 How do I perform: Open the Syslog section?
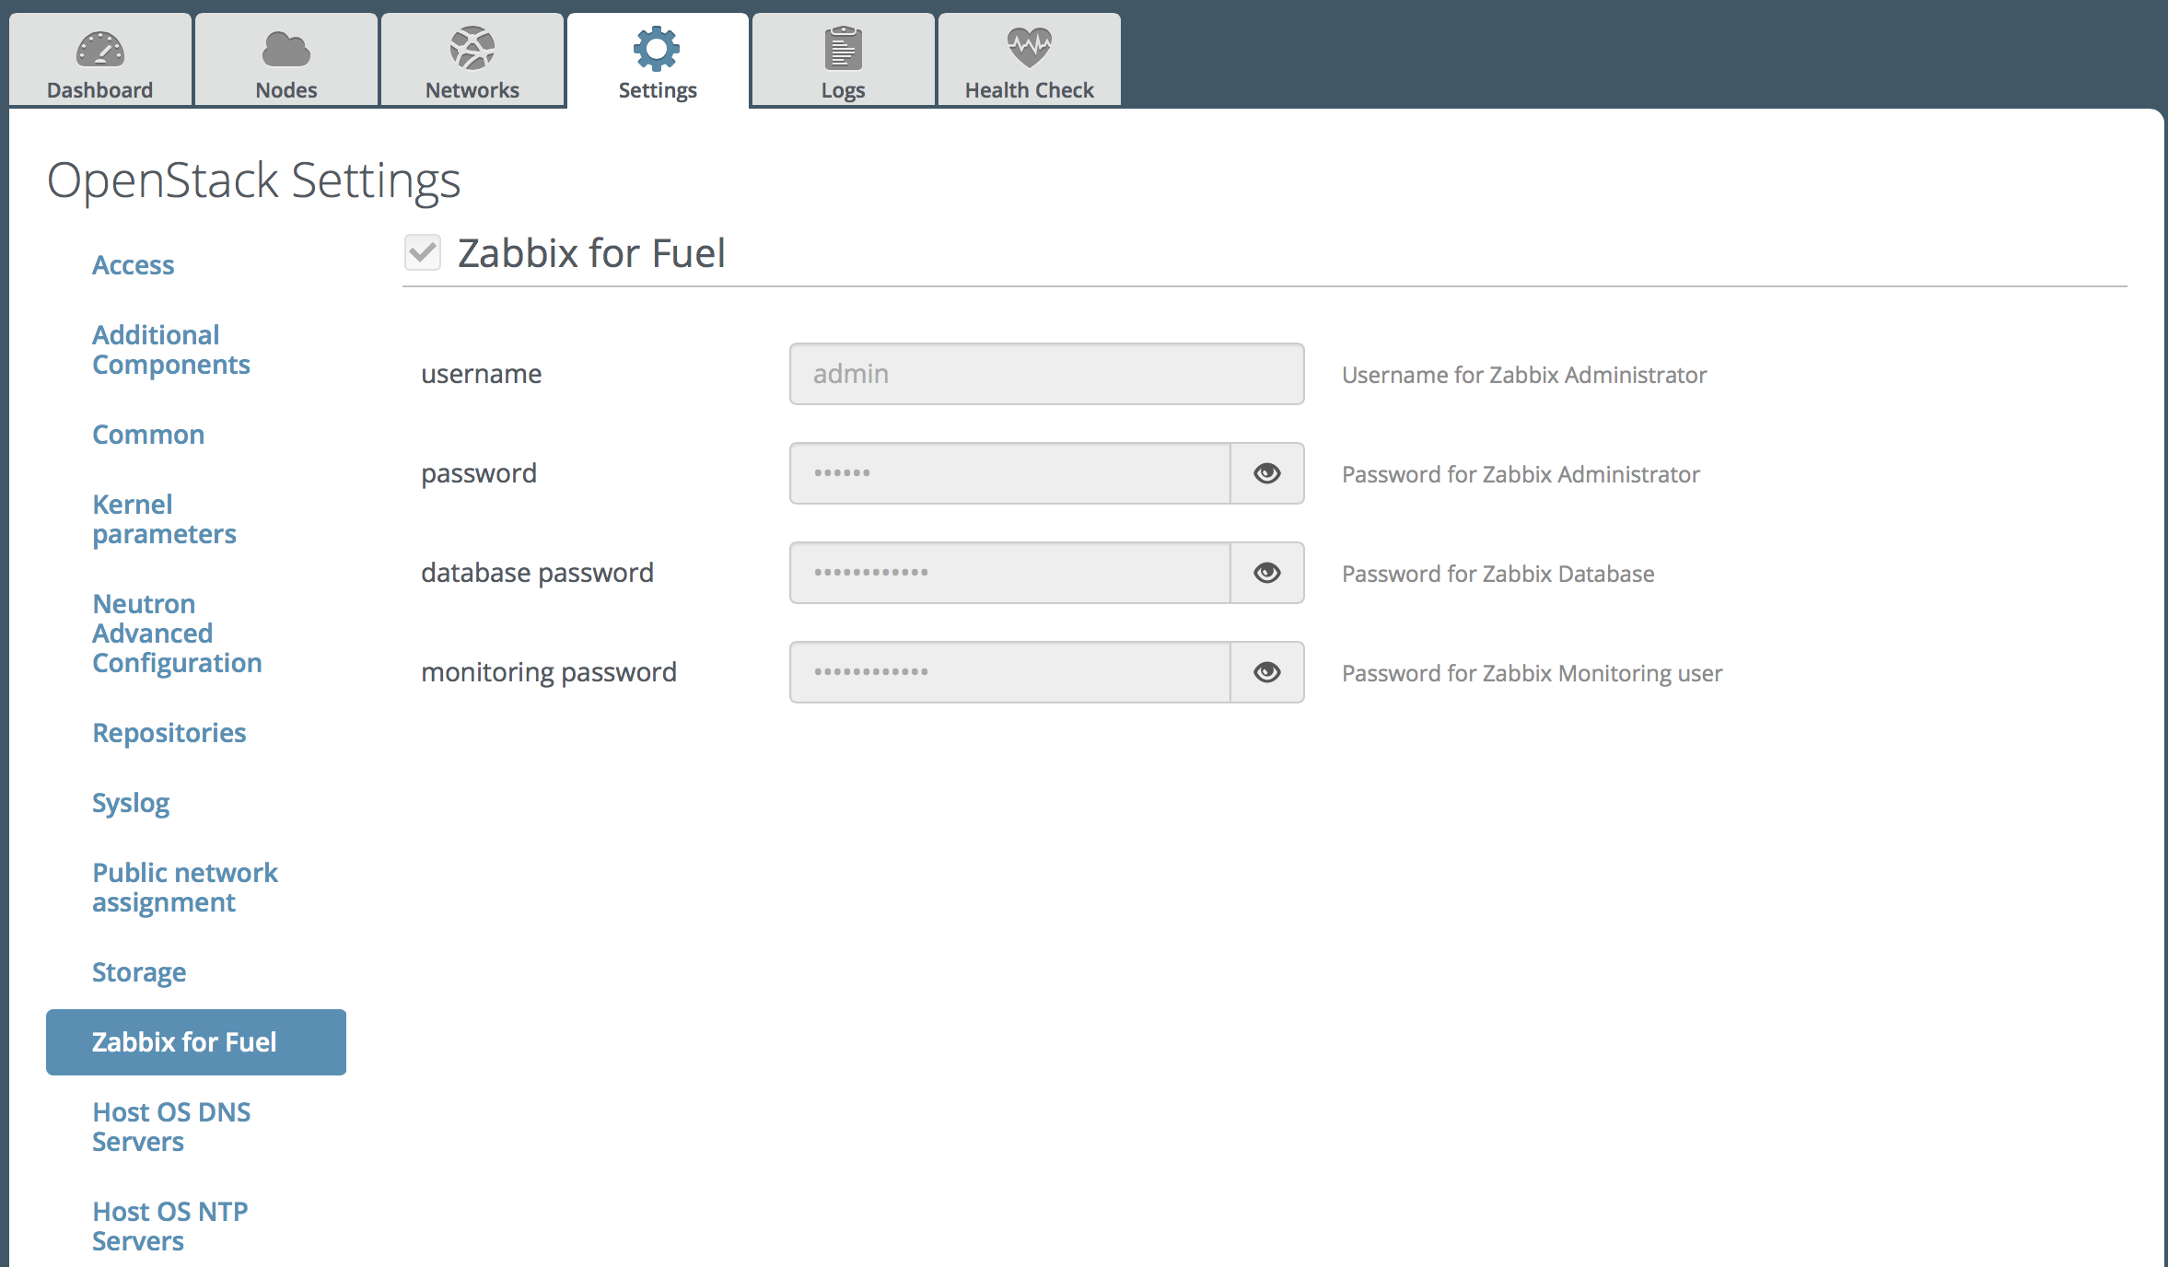point(131,803)
